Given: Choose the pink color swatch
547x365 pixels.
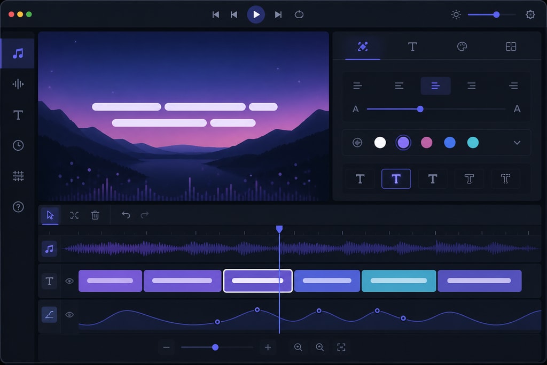Looking at the screenshot, I should 427,142.
